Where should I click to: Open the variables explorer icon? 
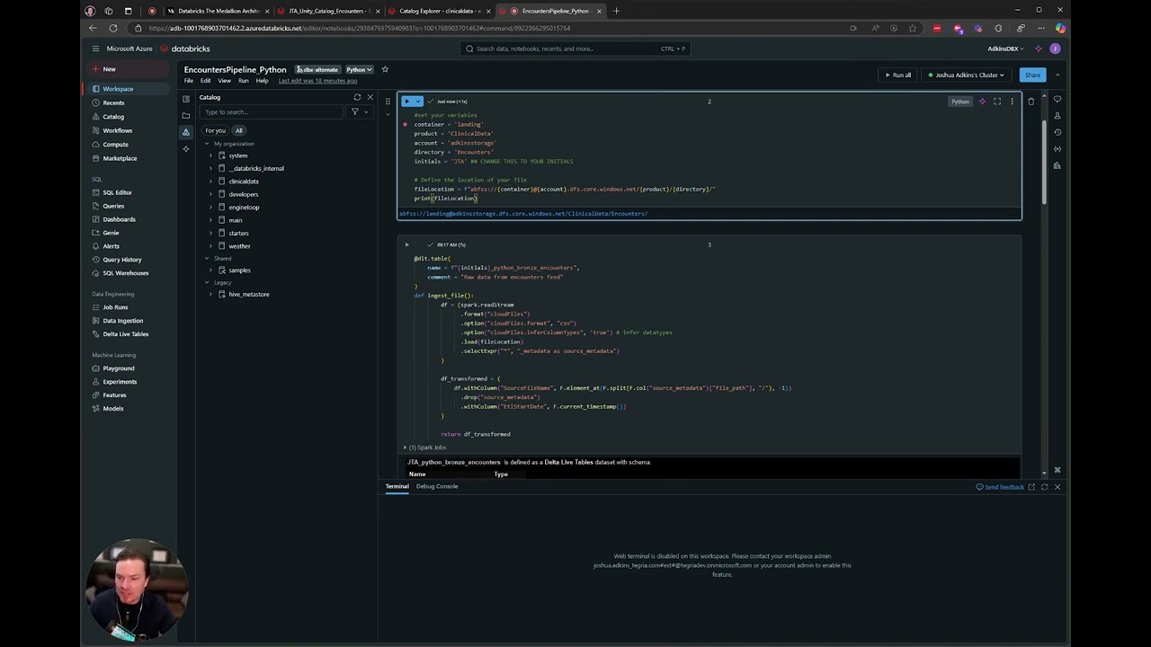pos(1057,148)
